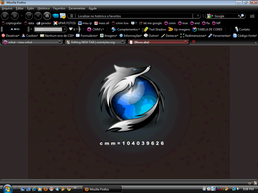Image resolution: width=258 pixels, height=193 pixels.
Task: Open the 'Nenhum erro de CSS' menu
Action: (x=57, y=36)
